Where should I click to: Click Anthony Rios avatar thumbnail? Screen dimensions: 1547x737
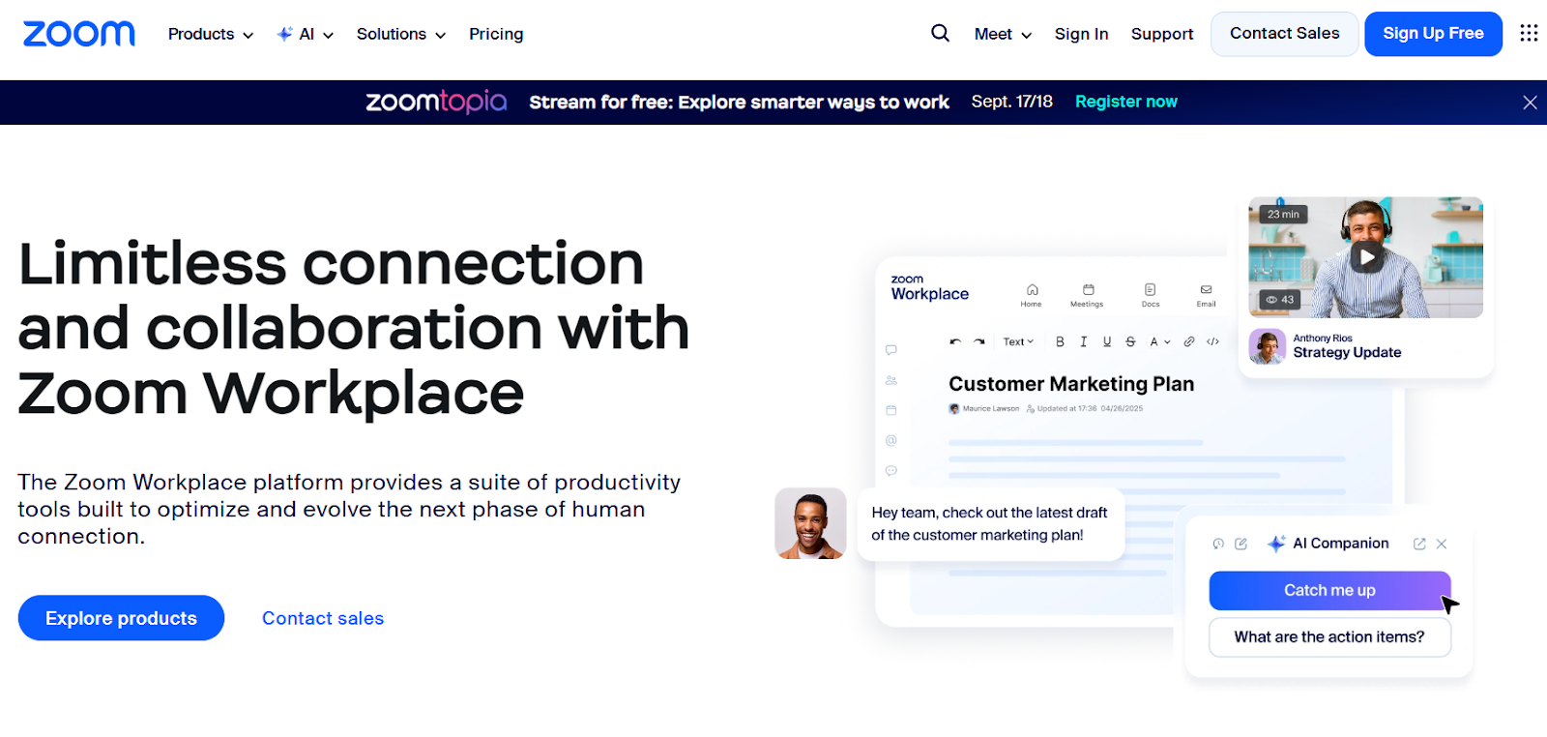pos(1267,346)
